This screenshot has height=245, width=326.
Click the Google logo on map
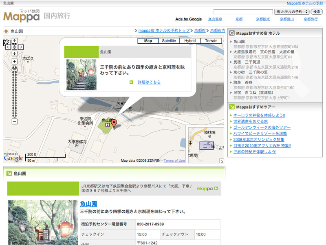(13, 158)
